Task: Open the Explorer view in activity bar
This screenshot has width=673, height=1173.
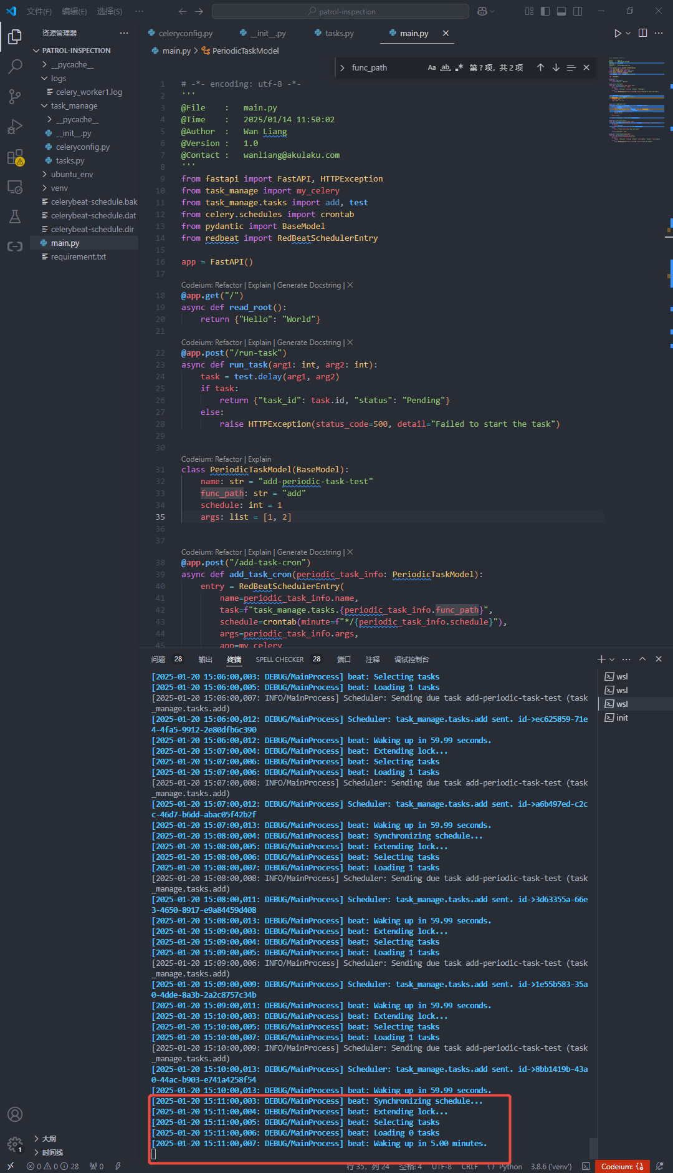Action: point(15,37)
